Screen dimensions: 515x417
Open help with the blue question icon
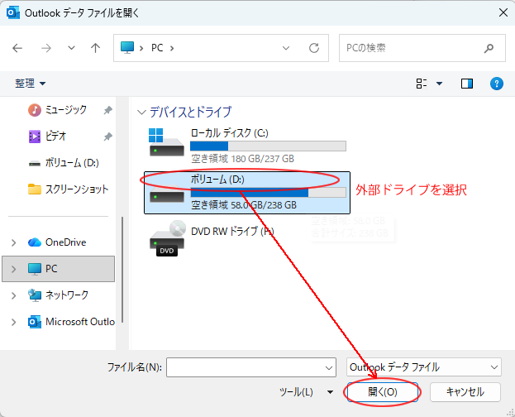coord(497,84)
